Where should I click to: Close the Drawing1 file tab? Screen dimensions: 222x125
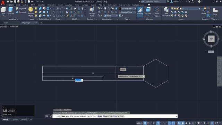[x=36, y=23]
